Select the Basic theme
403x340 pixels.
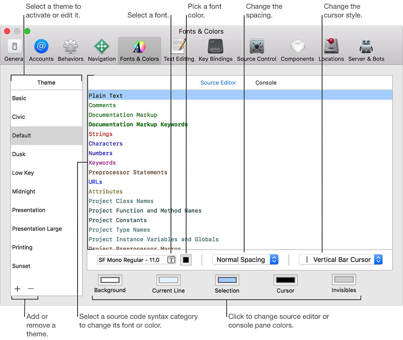[x=46, y=98]
